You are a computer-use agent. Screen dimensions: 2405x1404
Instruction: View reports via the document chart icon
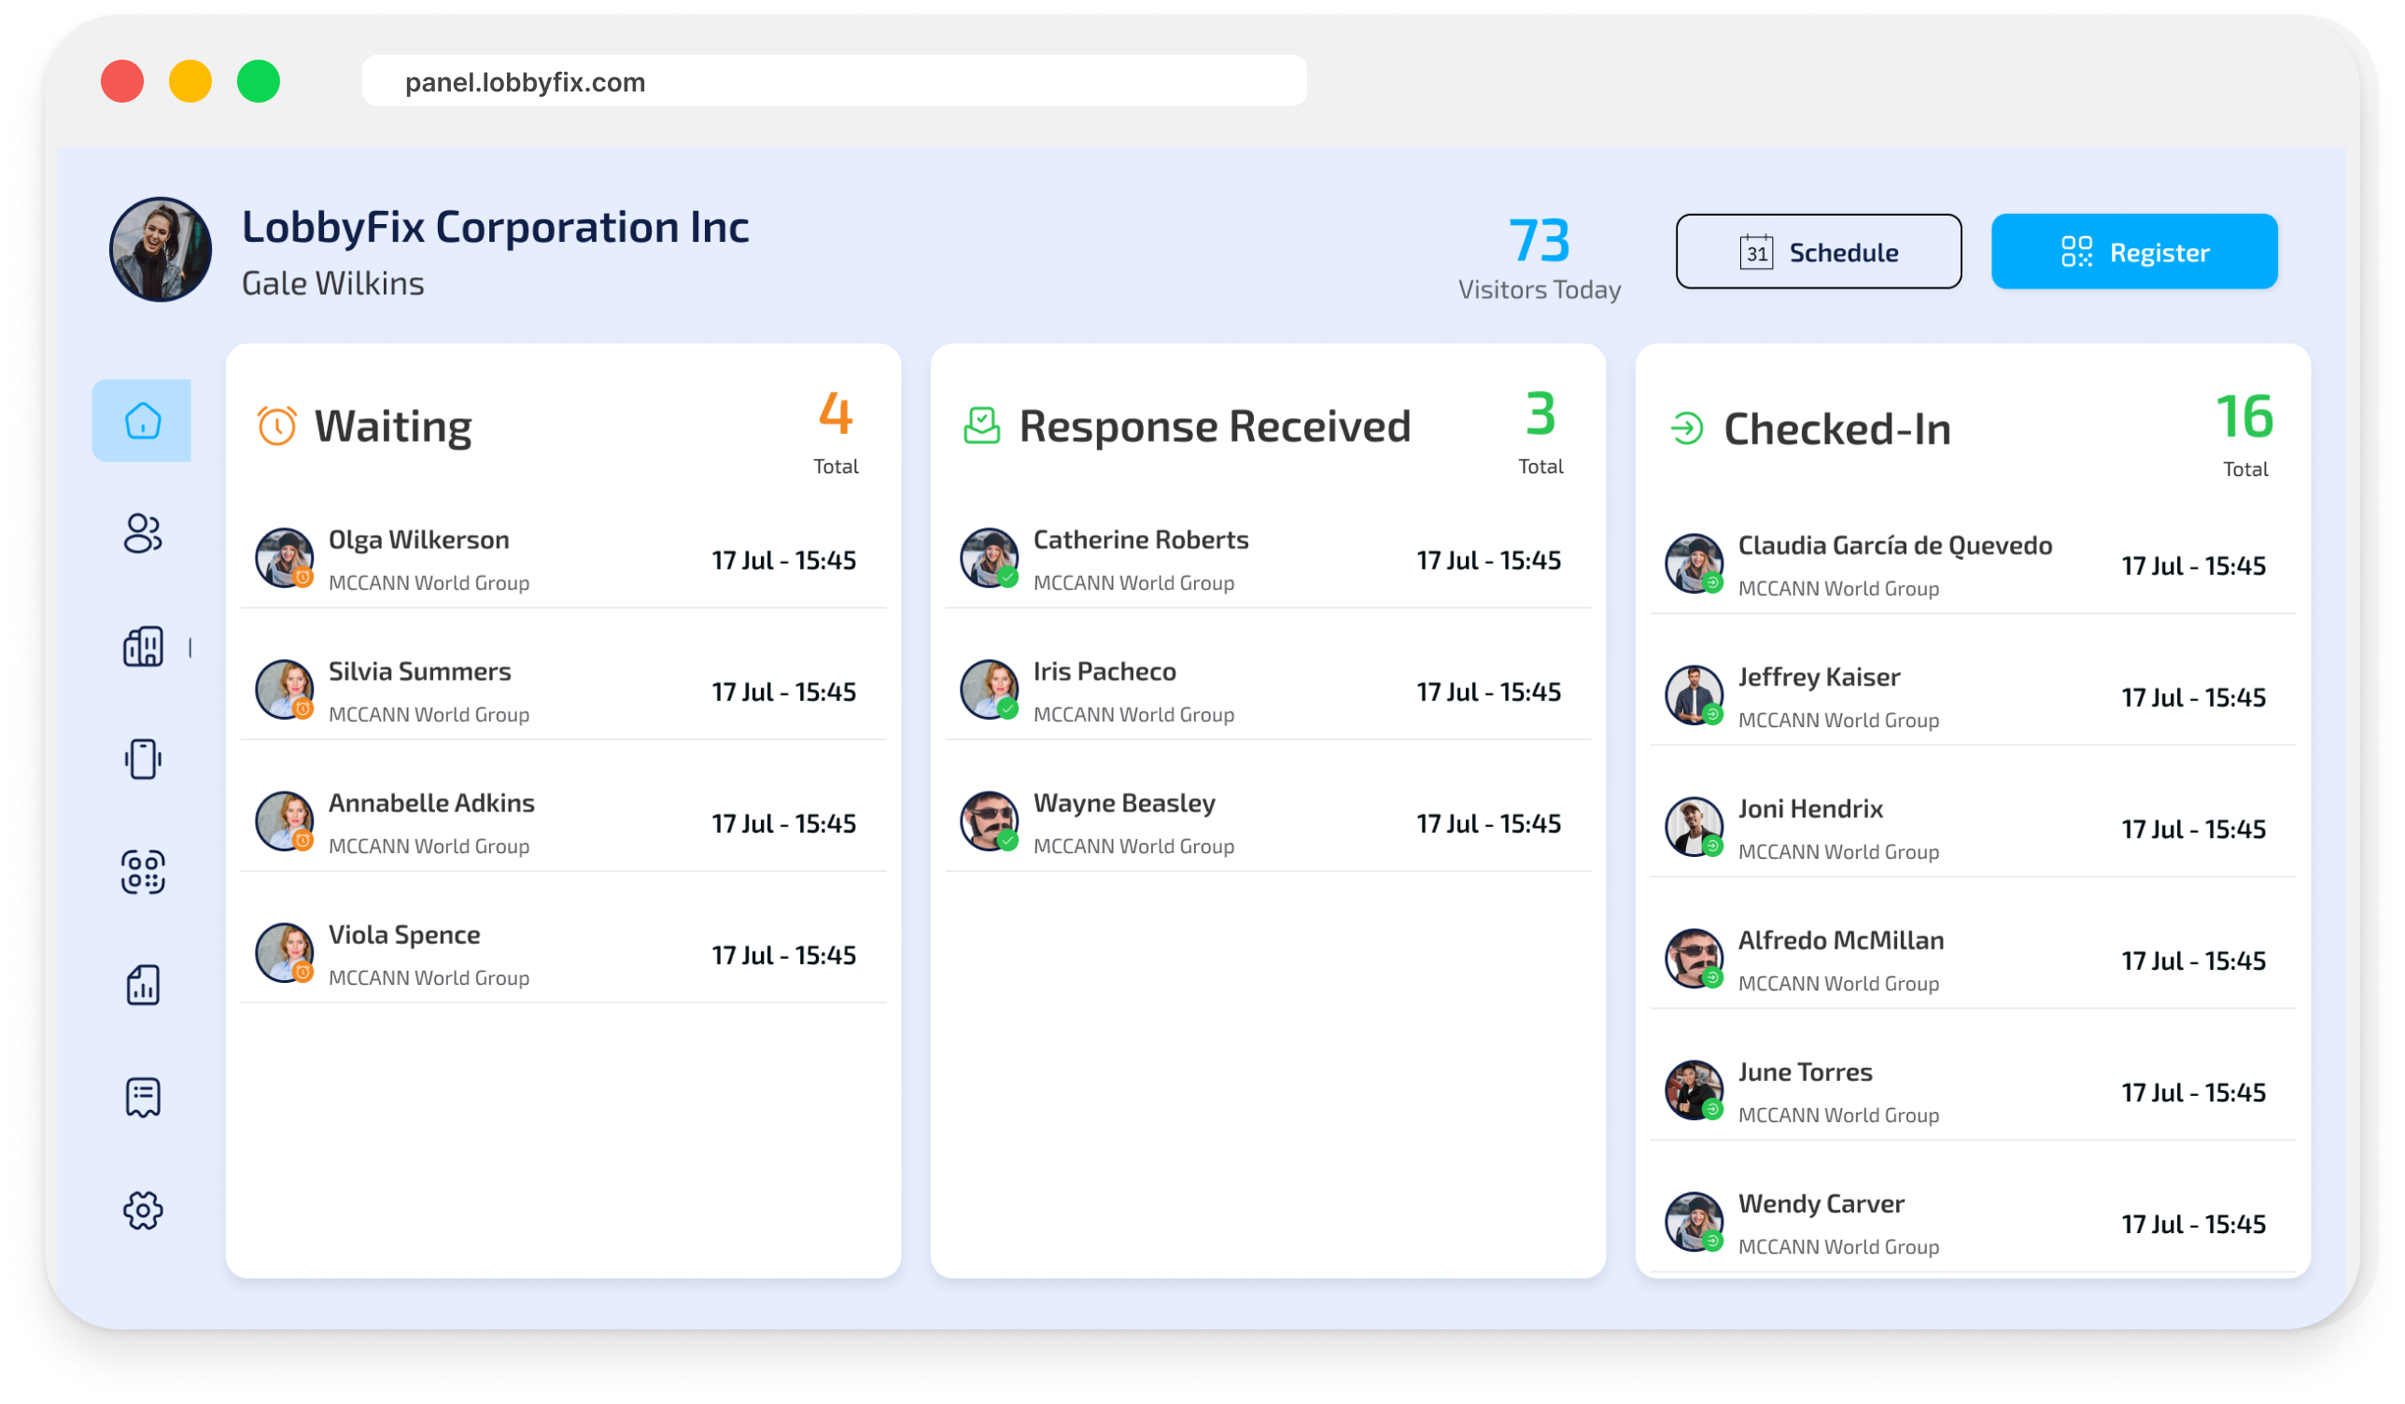pyautogui.click(x=142, y=982)
